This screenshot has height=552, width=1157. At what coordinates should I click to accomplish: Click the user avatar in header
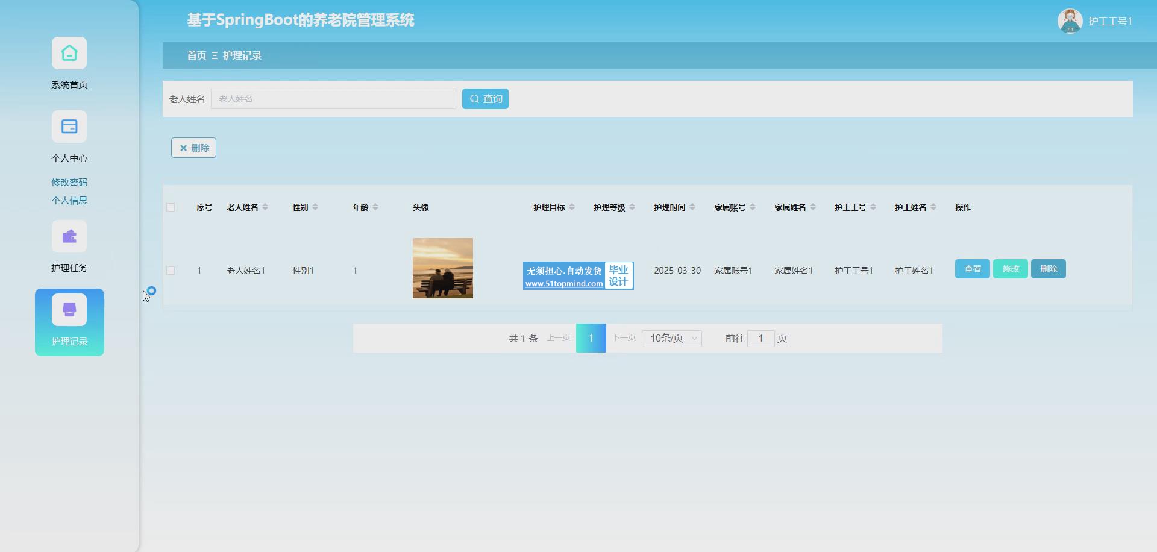pyautogui.click(x=1070, y=21)
